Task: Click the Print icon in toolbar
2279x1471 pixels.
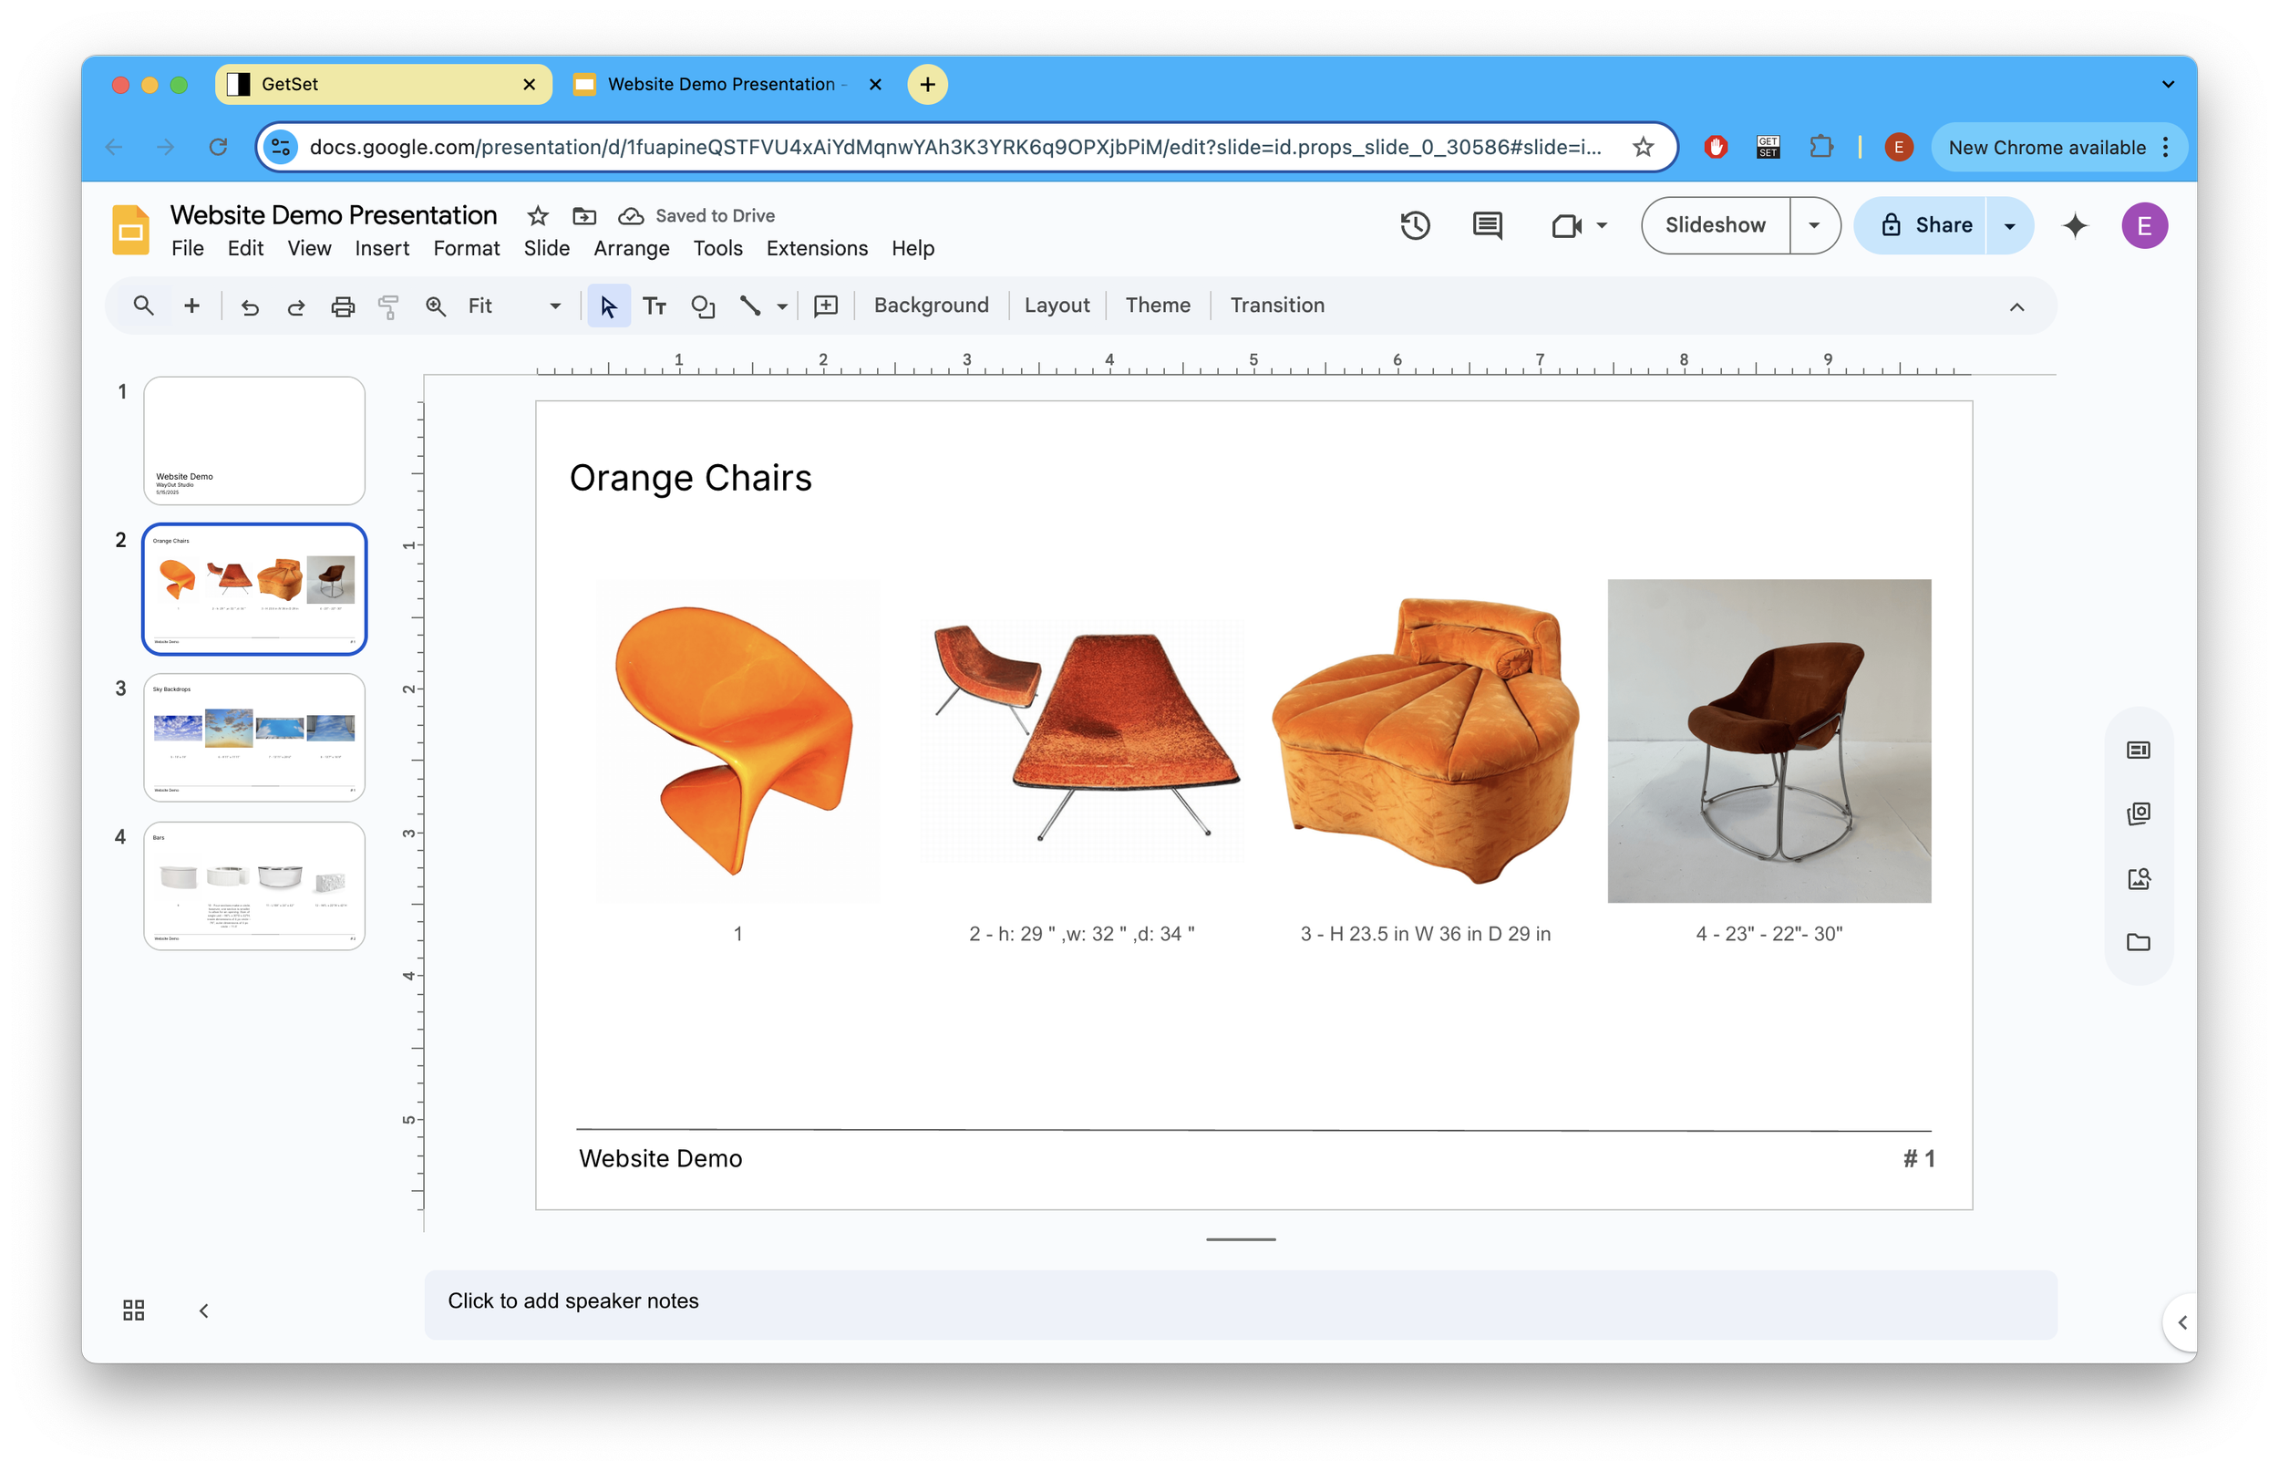Action: 342,306
